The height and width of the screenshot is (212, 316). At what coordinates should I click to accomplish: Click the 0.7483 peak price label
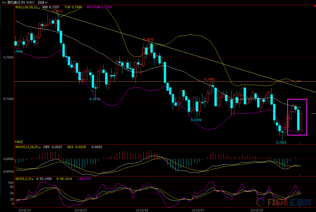coord(209,79)
